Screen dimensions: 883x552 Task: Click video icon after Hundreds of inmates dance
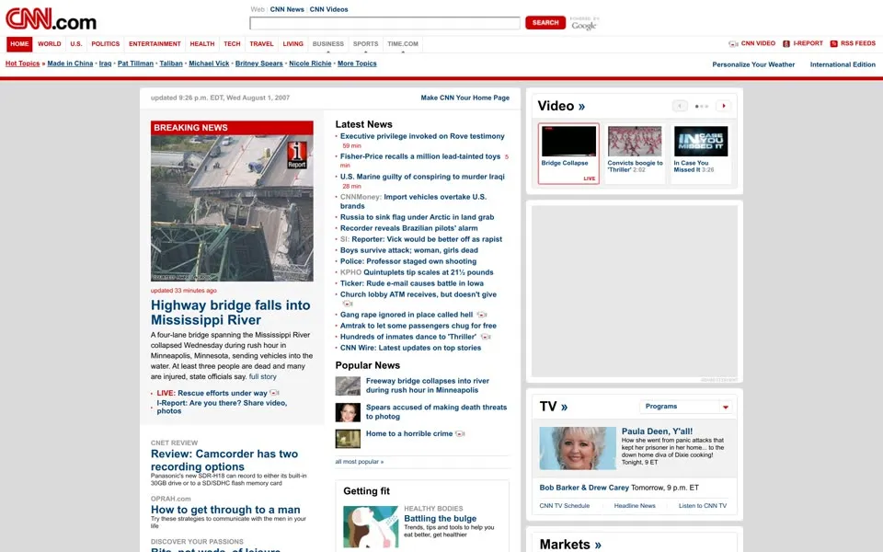pos(486,337)
